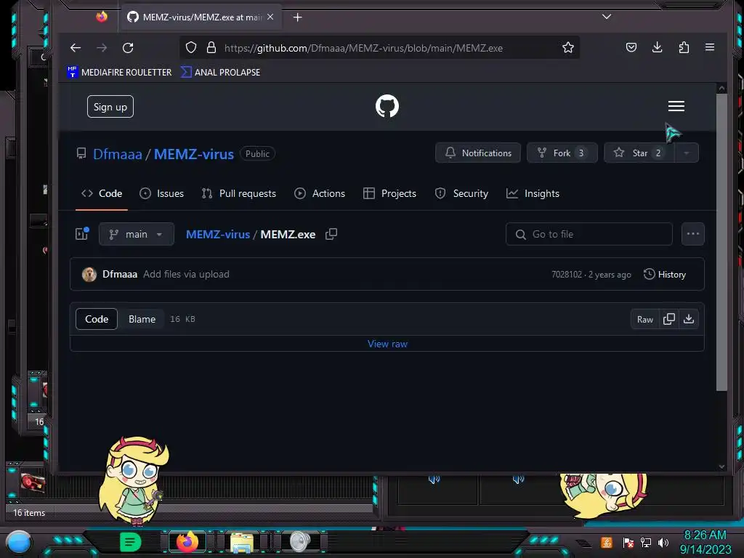Go back using the browser back arrow

pos(76,47)
